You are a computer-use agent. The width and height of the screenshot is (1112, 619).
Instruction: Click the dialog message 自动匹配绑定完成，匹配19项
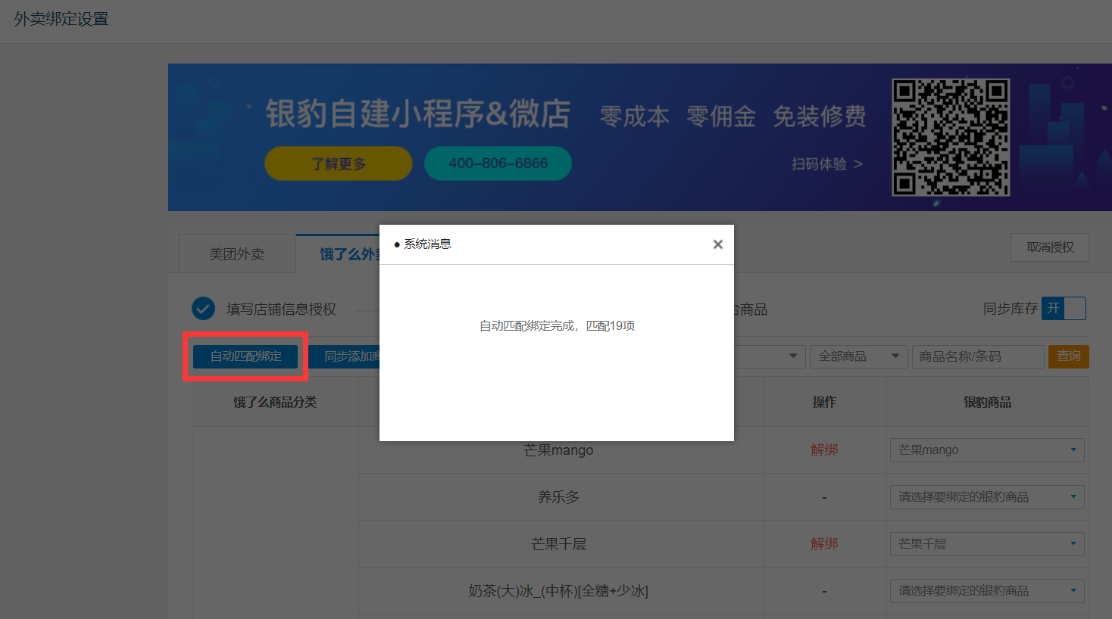coord(557,326)
